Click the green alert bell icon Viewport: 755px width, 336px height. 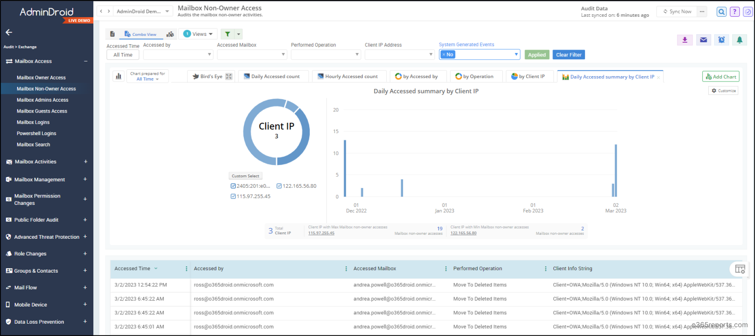[x=739, y=40]
